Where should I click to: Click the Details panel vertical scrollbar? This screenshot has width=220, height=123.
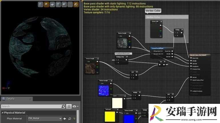point(78,116)
